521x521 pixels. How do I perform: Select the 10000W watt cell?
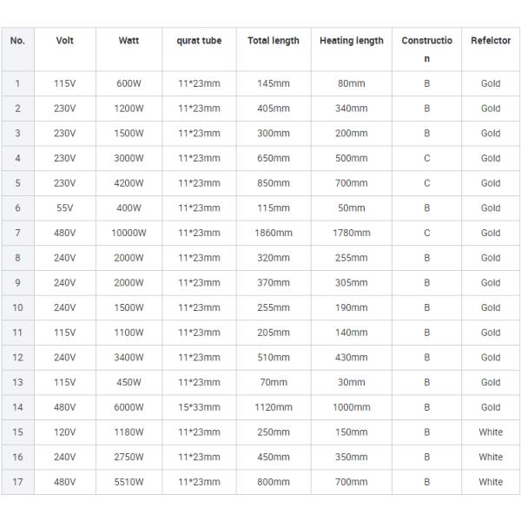click(x=129, y=233)
